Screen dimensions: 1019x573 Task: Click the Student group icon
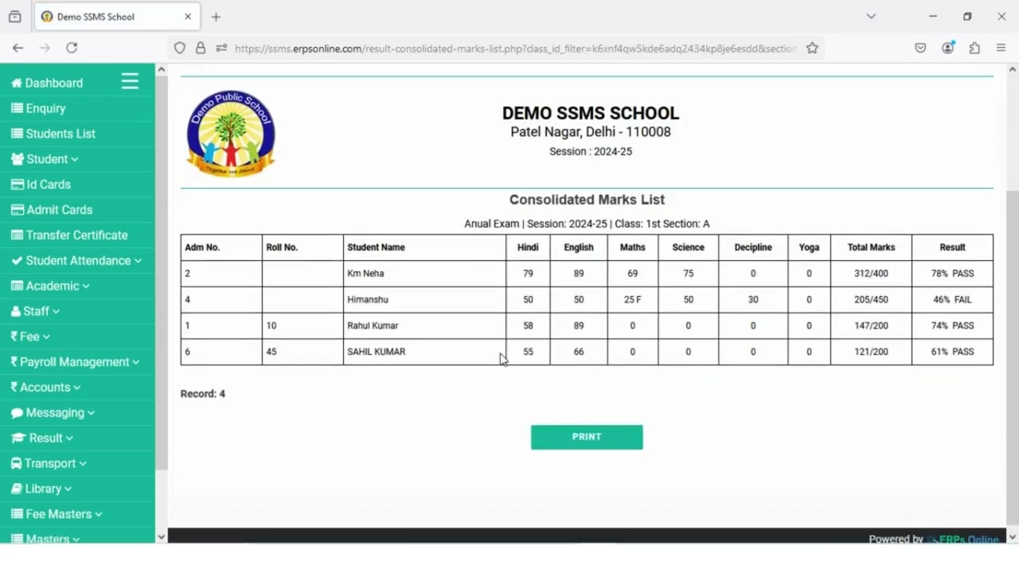tap(18, 159)
